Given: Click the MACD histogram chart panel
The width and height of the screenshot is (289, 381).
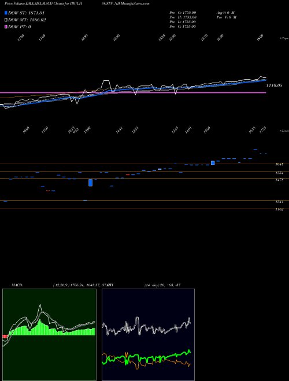Looking at the screenshot, I should click(x=49, y=335).
